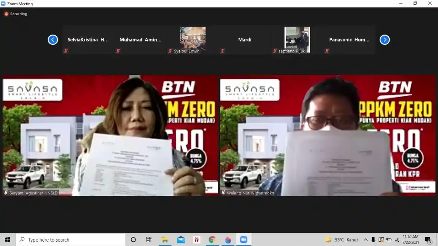Open Google Chrome from taskbar
The image size is (438, 246).
coord(212,239)
